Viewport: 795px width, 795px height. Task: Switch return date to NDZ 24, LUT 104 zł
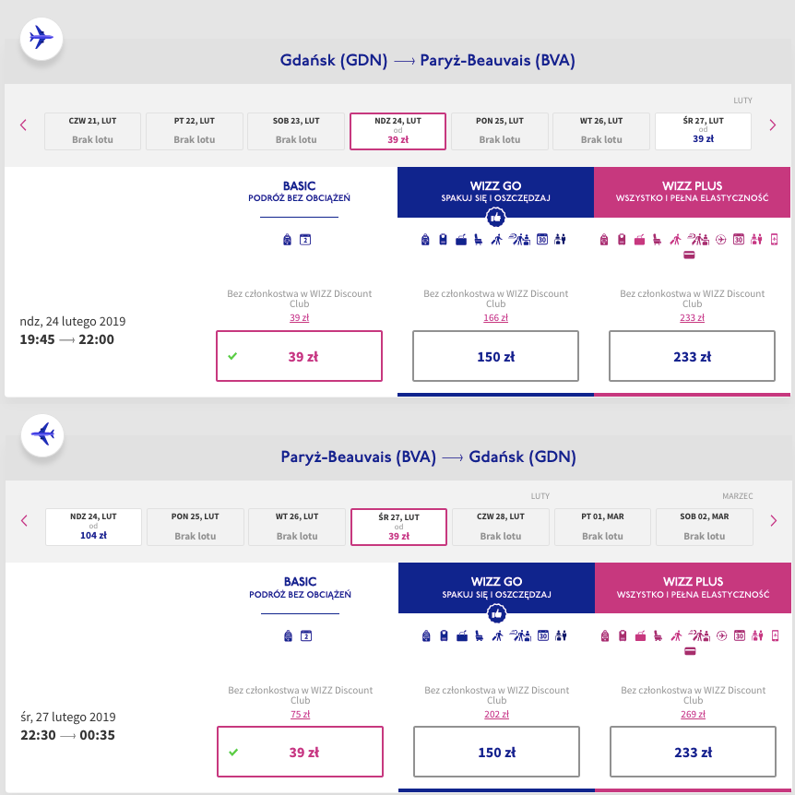tap(93, 526)
